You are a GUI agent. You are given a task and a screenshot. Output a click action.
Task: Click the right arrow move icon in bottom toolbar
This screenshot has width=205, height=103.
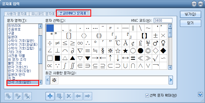tap(88, 96)
